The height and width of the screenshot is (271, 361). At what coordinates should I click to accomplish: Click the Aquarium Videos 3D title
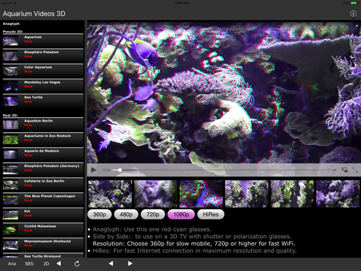click(34, 14)
